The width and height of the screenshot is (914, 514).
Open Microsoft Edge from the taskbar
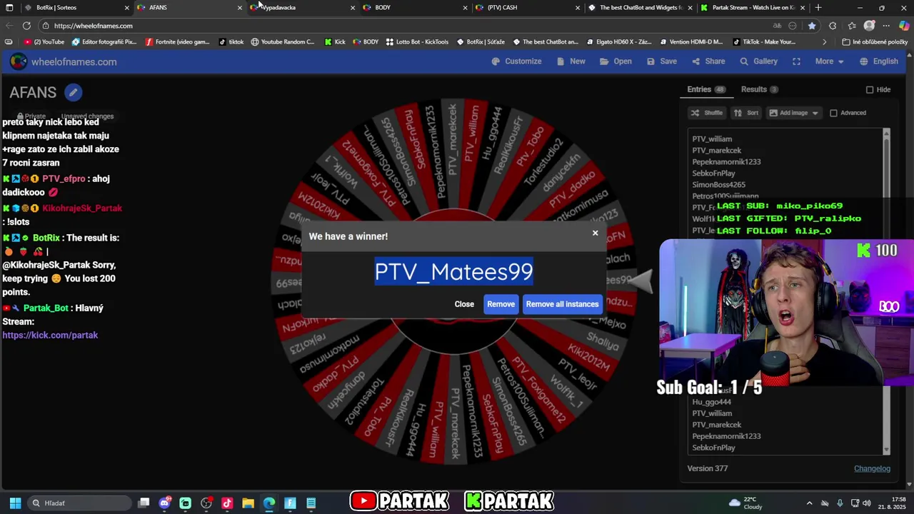coord(269,503)
